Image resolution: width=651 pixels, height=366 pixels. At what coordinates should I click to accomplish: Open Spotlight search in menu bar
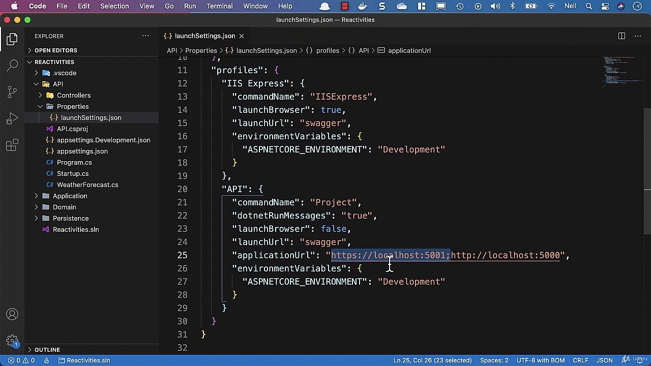point(589,6)
